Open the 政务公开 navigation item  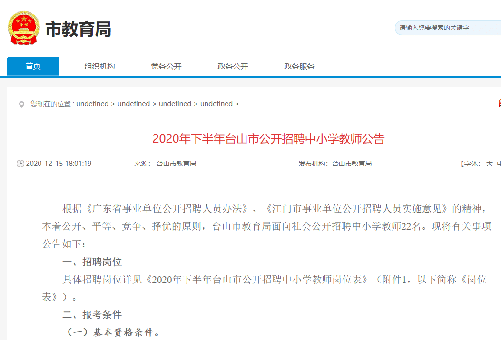[233, 66]
